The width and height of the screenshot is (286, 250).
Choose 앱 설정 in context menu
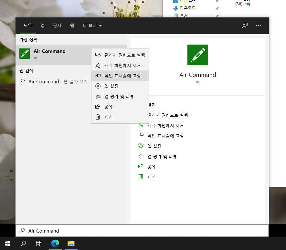pos(120,86)
